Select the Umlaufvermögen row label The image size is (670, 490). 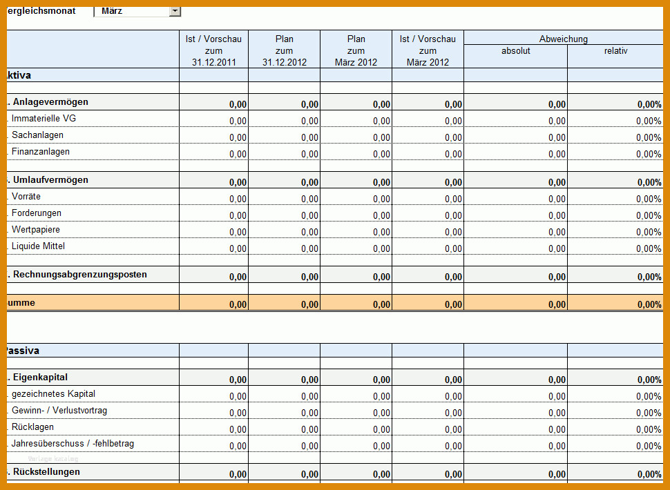(50, 179)
